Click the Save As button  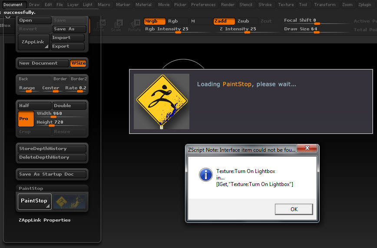click(x=69, y=29)
